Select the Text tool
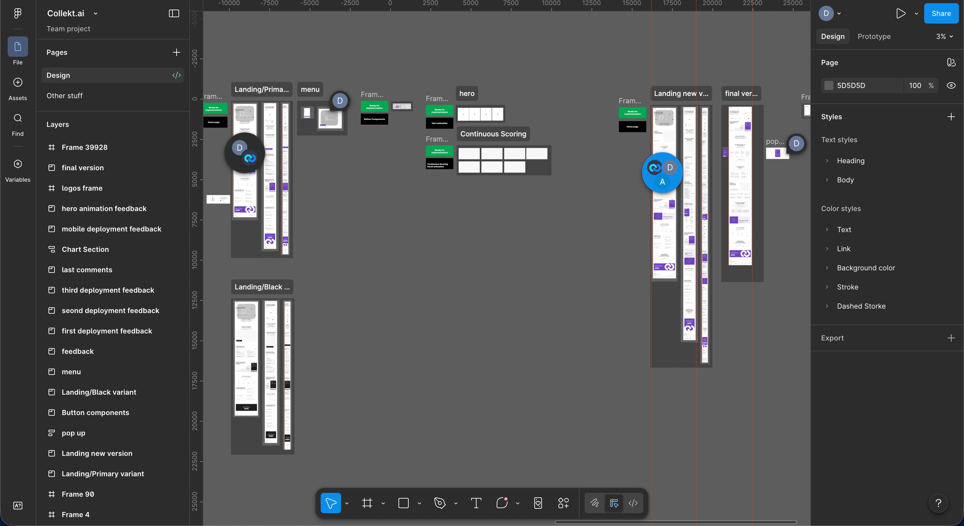 [476, 503]
